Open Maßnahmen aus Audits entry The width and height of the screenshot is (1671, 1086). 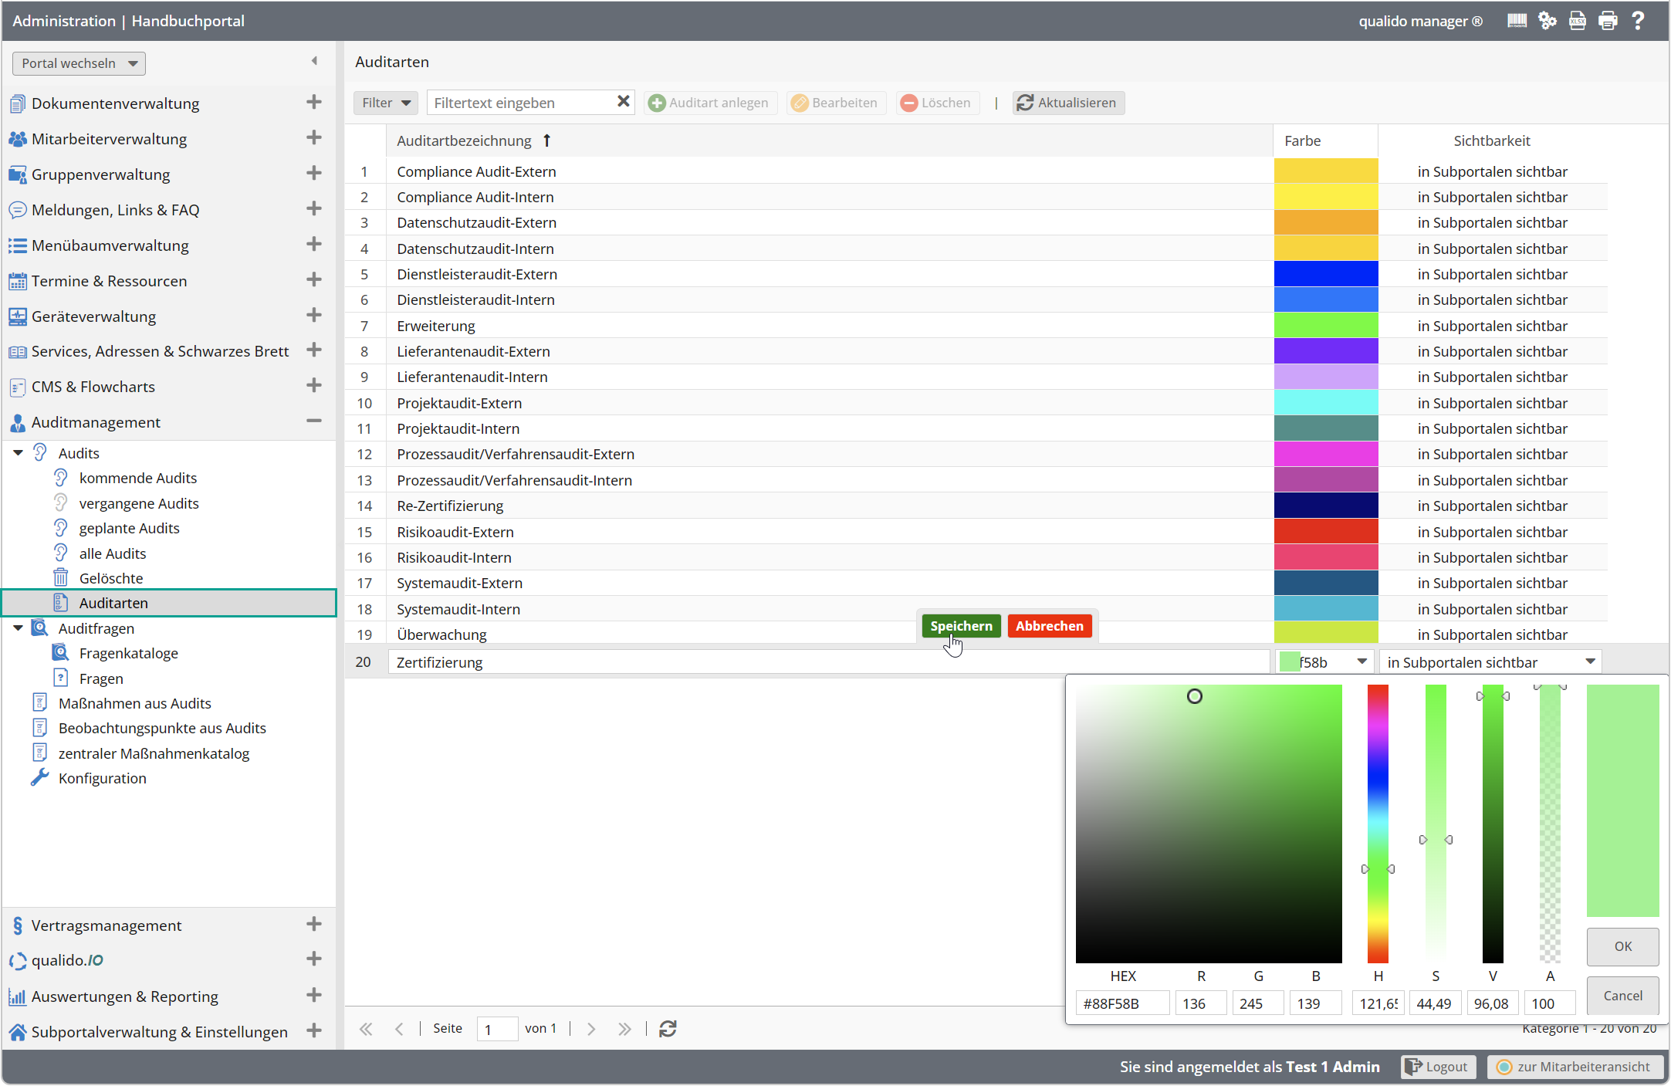point(134,703)
